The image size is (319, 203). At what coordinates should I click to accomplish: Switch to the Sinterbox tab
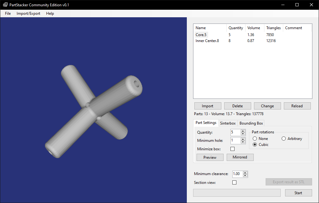(228, 123)
